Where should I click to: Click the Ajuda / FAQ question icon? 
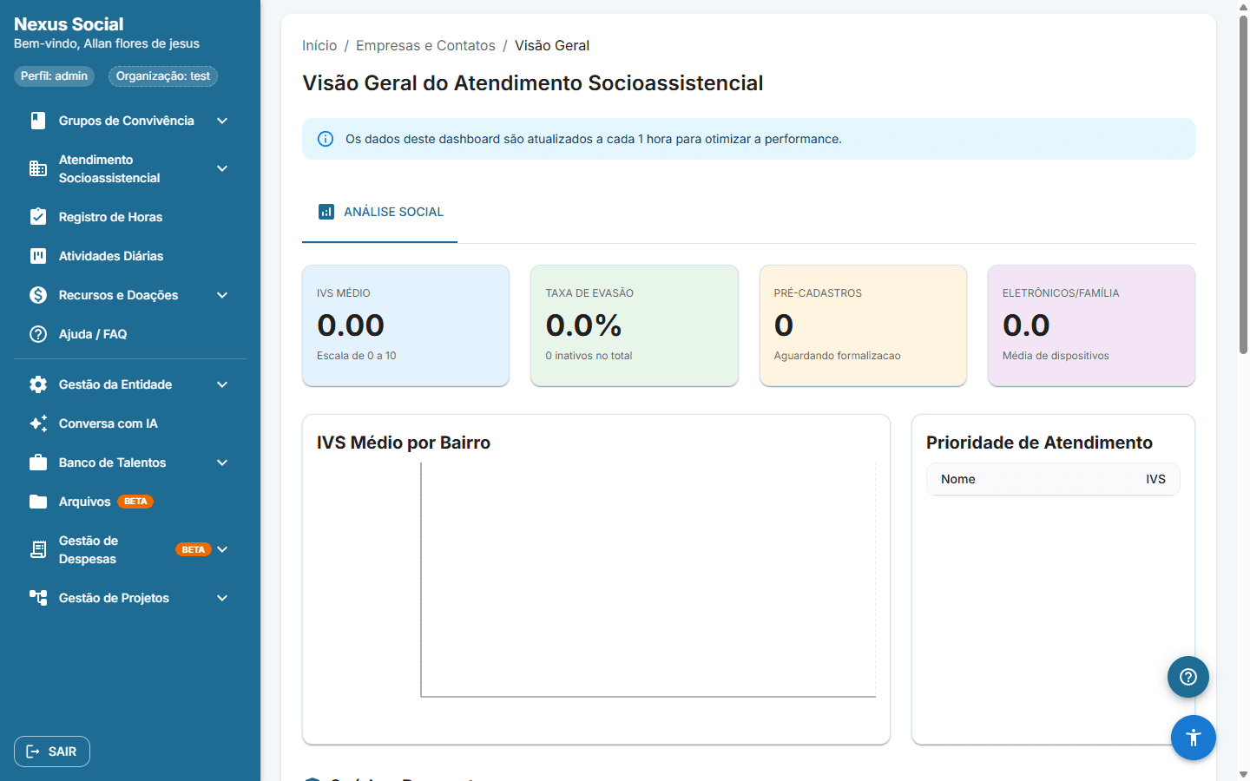click(38, 334)
